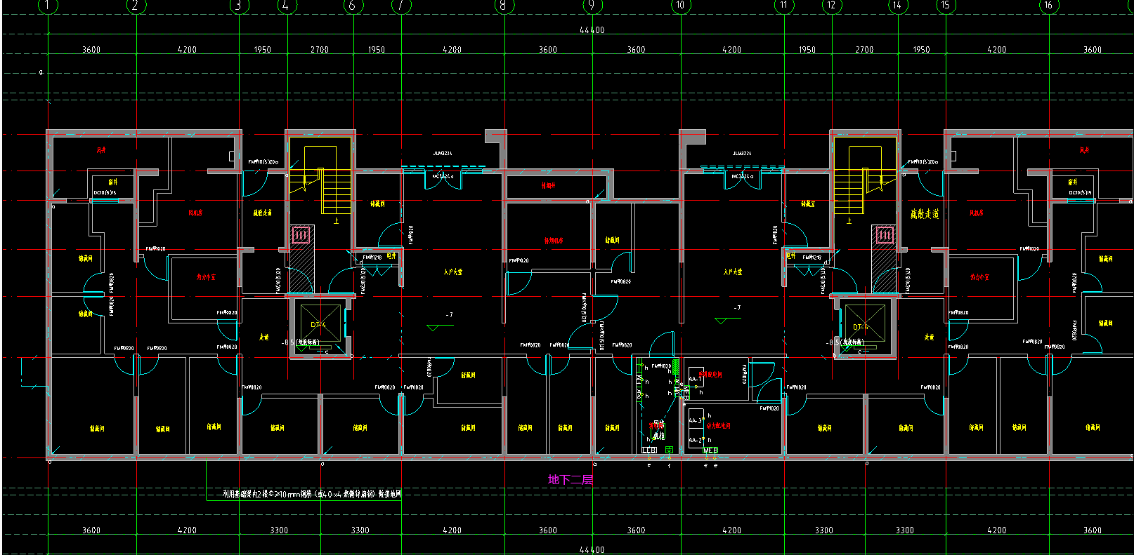
Task: Pick the top 2700 dimension between axes 12 and 14
Action: coord(865,50)
